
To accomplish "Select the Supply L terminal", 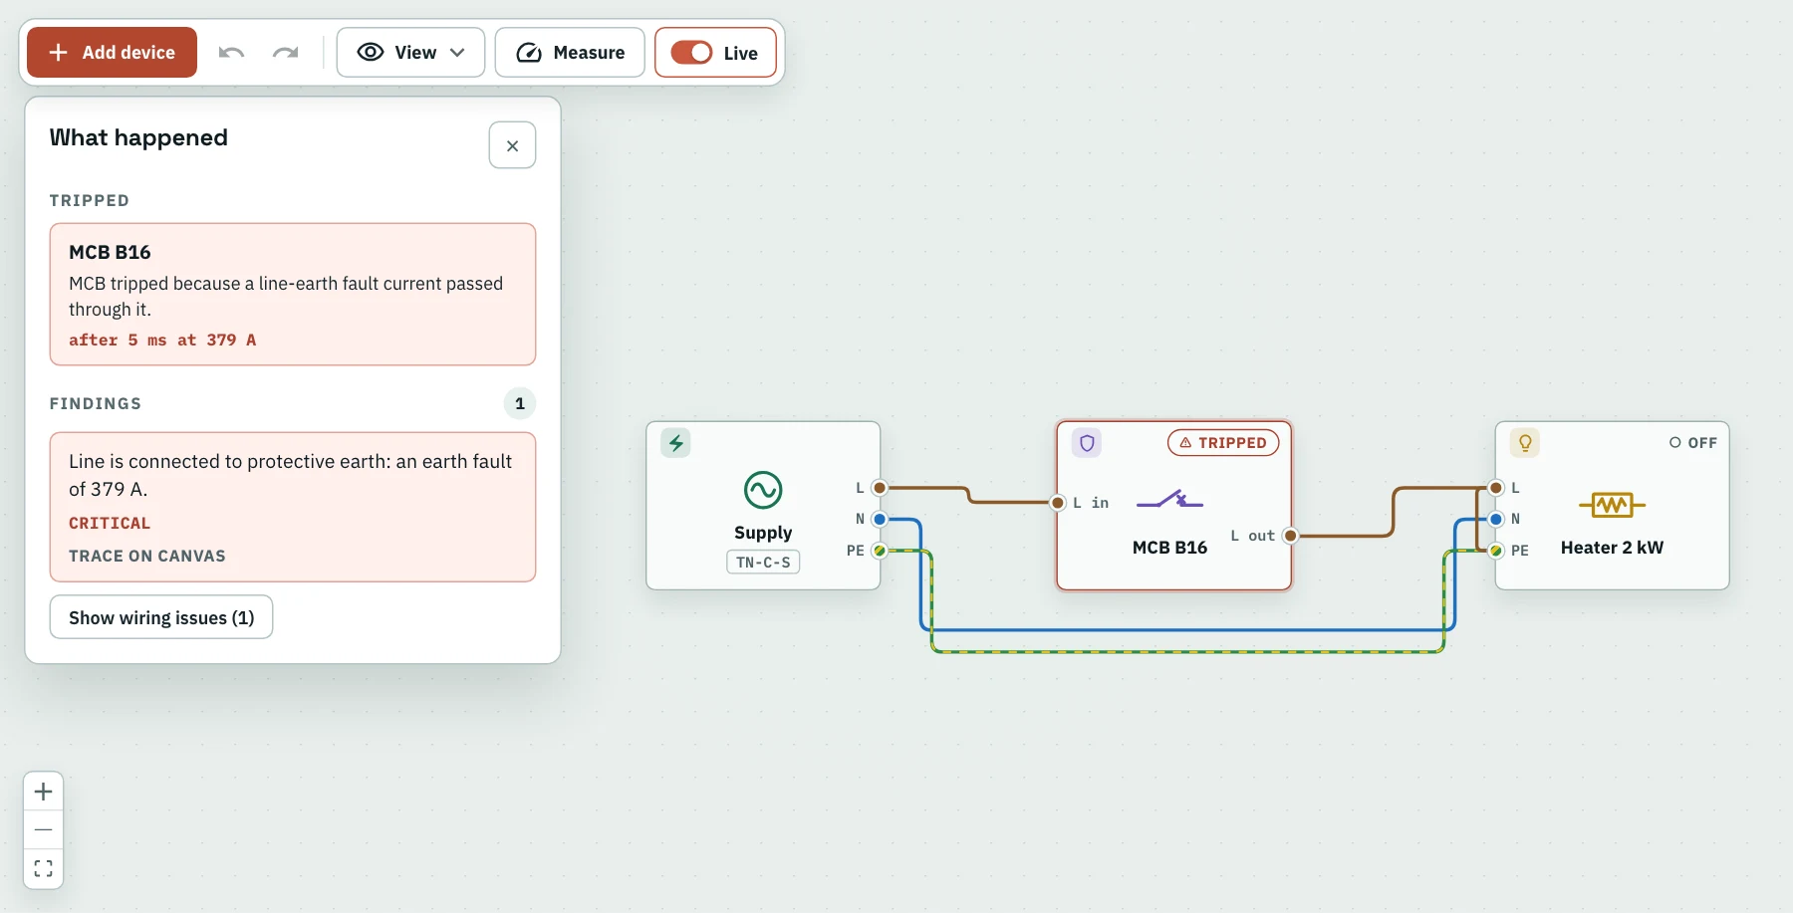I will [x=879, y=488].
